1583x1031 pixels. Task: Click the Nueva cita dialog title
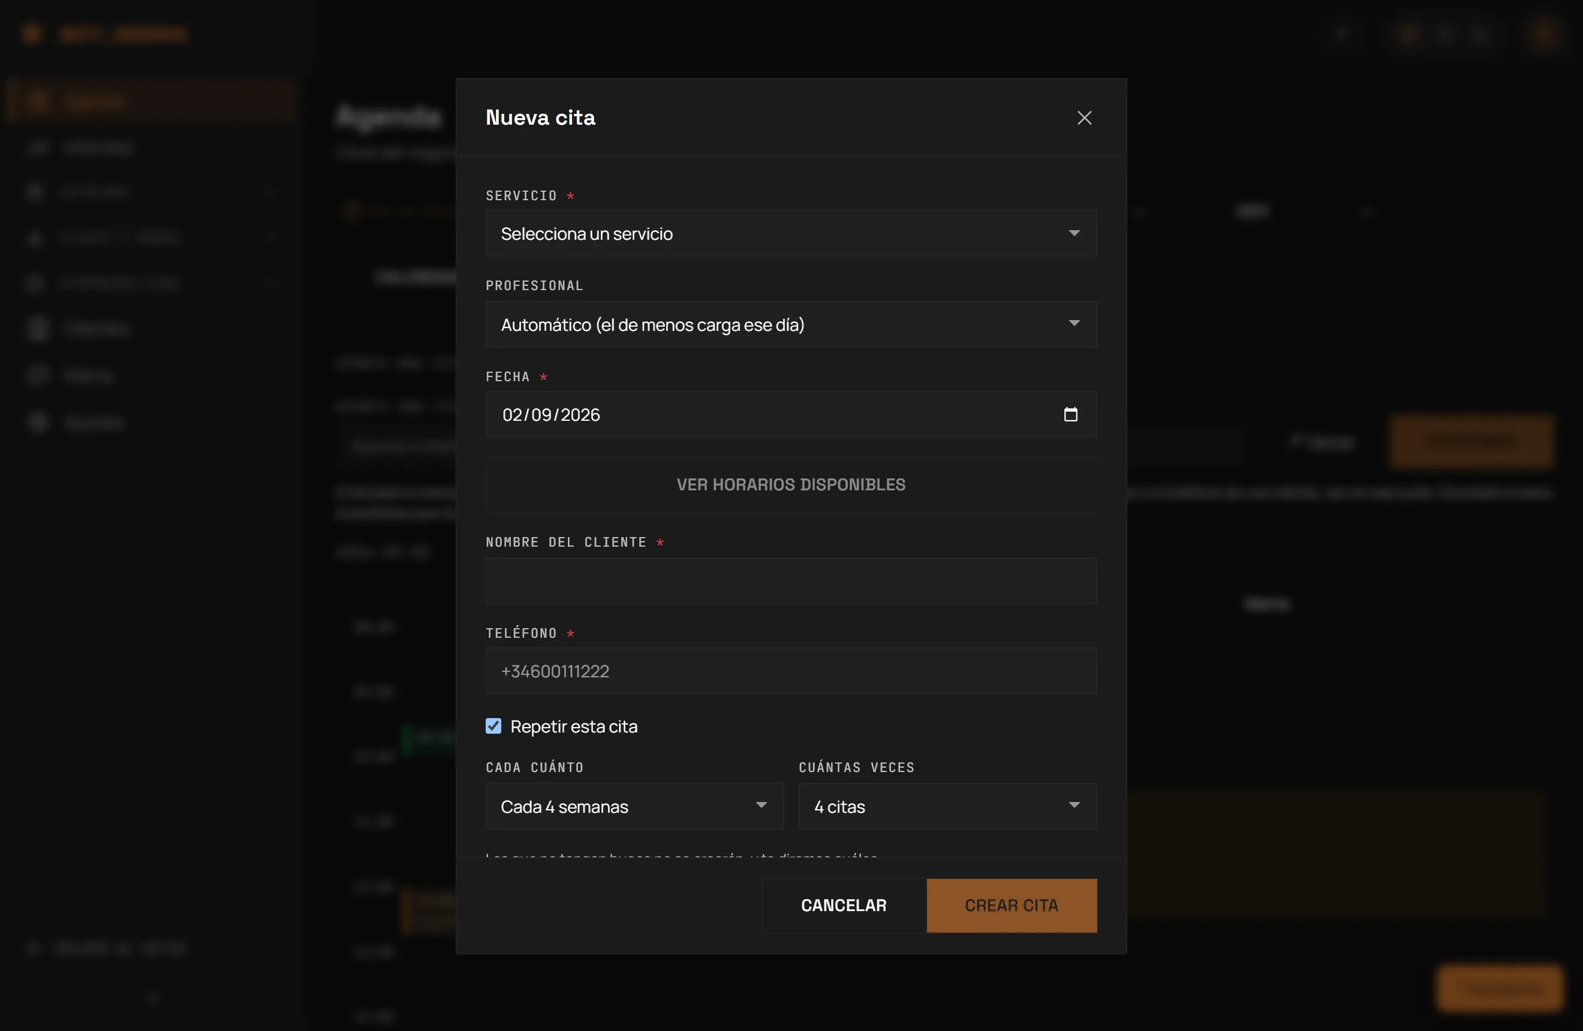(x=540, y=117)
